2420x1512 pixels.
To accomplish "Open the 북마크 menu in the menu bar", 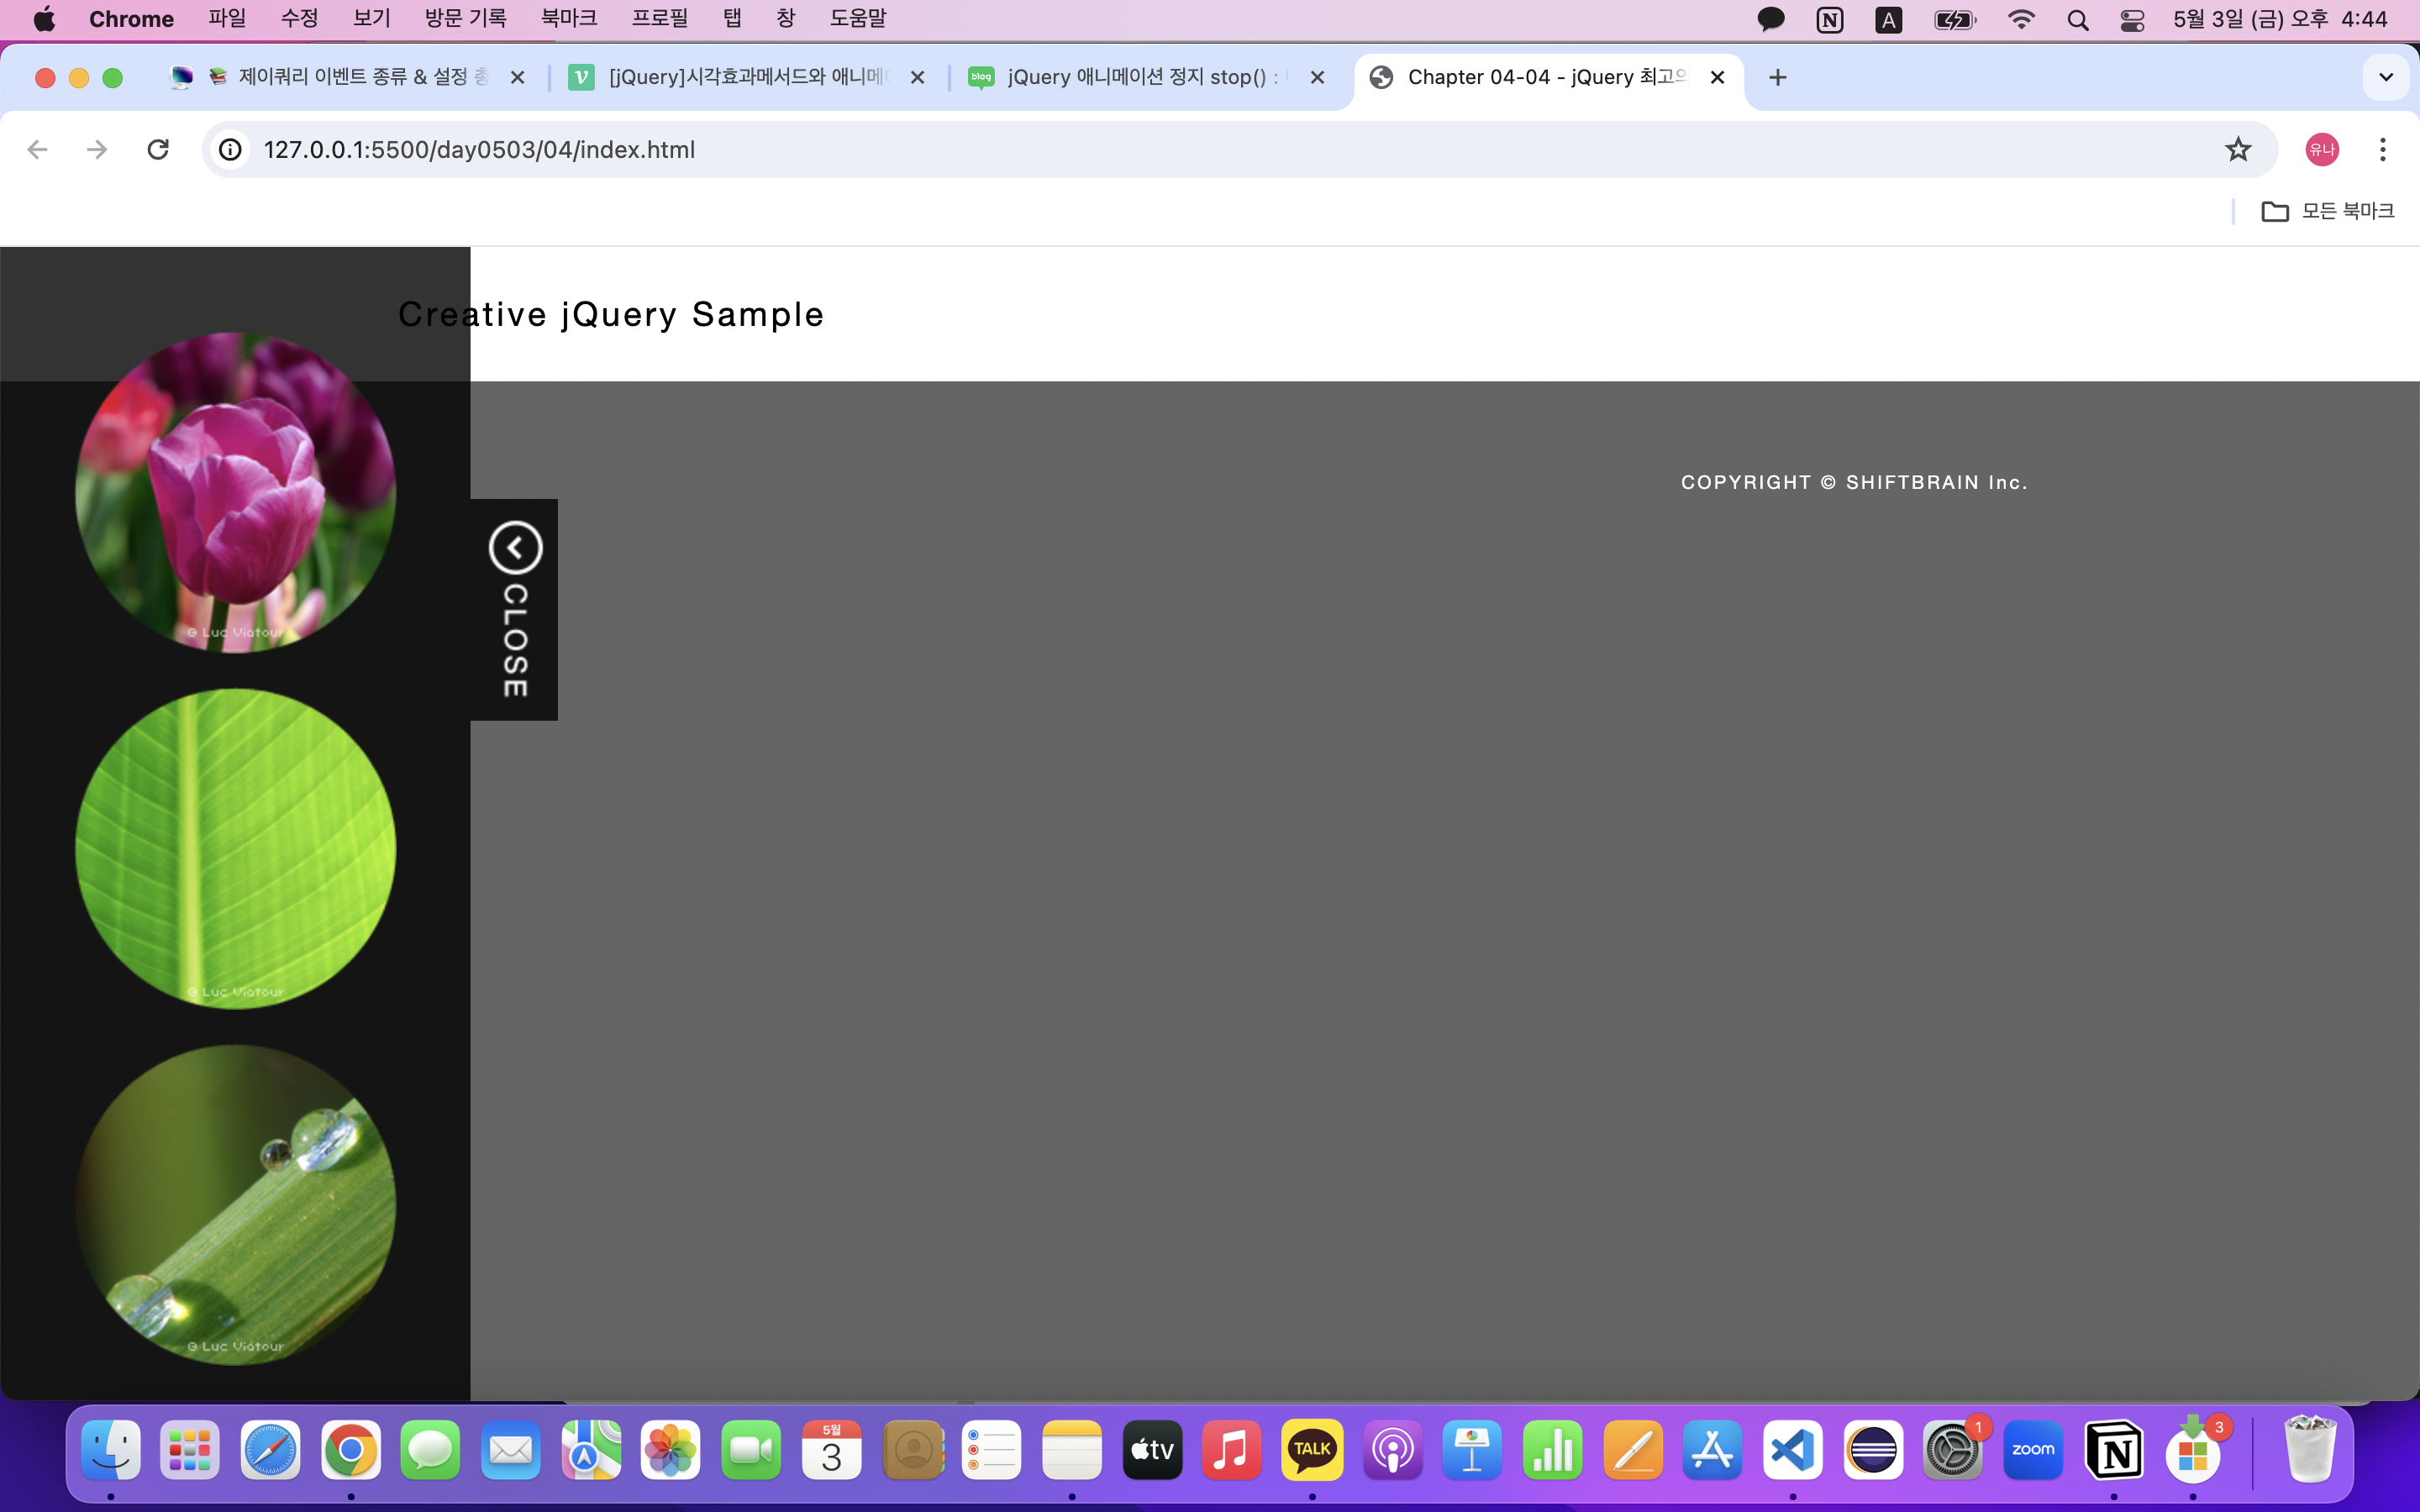I will (x=568, y=19).
